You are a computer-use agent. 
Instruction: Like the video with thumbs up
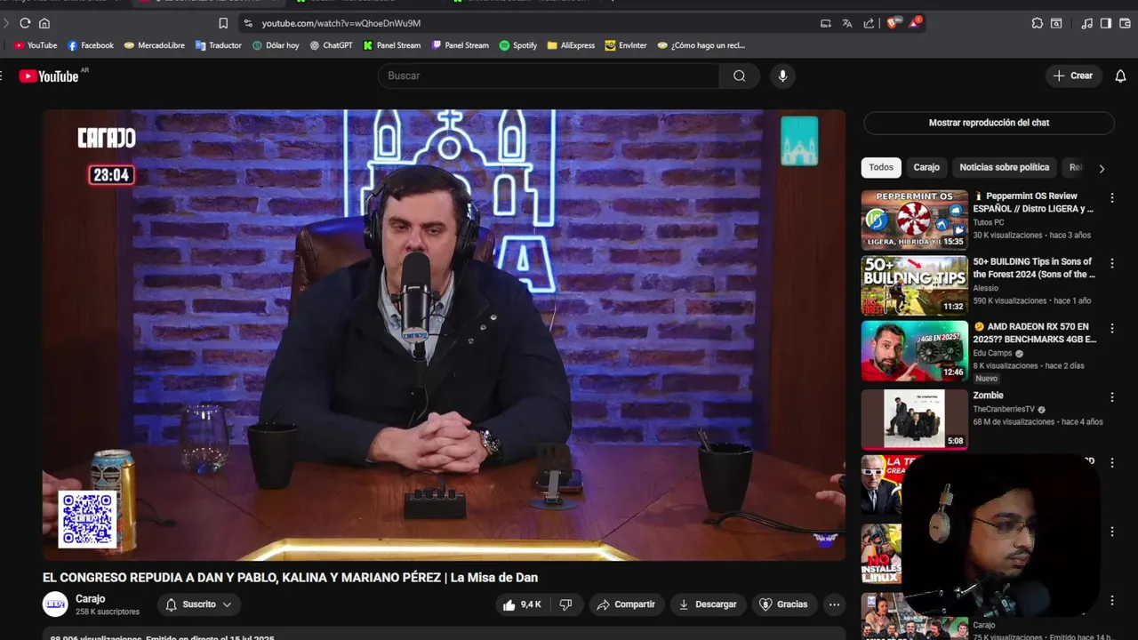(522, 604)
